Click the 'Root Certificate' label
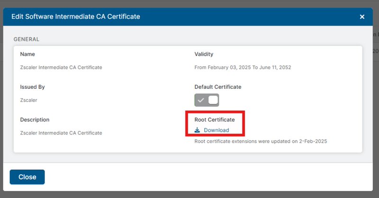Image resolution: width=379 pixels, height=198 pixels. tap(215, 120)
